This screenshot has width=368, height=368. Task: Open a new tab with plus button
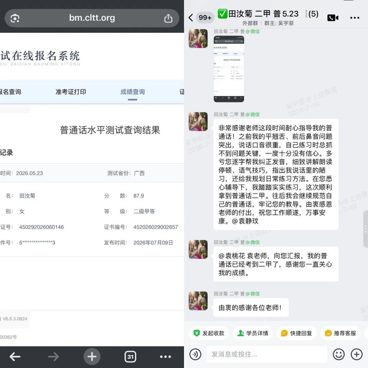click(92, 356)
